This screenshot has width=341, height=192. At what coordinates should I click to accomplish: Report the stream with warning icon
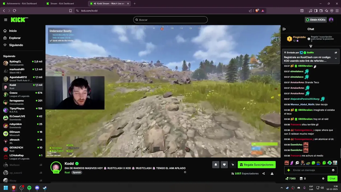(272, 174)
